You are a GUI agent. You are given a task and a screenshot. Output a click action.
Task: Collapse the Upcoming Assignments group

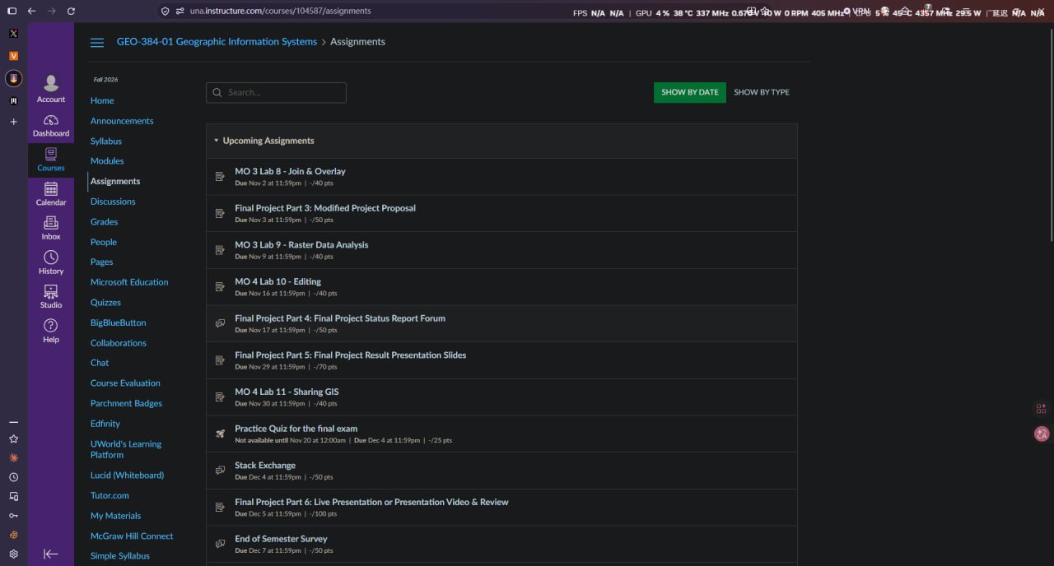pyautogui.click(x=217, y=141)
